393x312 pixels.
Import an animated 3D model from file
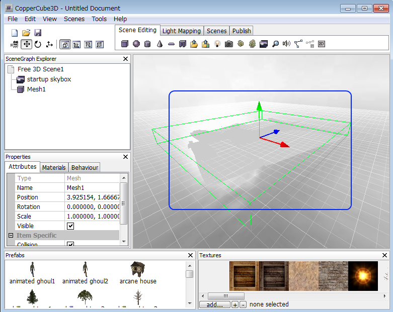205,44
